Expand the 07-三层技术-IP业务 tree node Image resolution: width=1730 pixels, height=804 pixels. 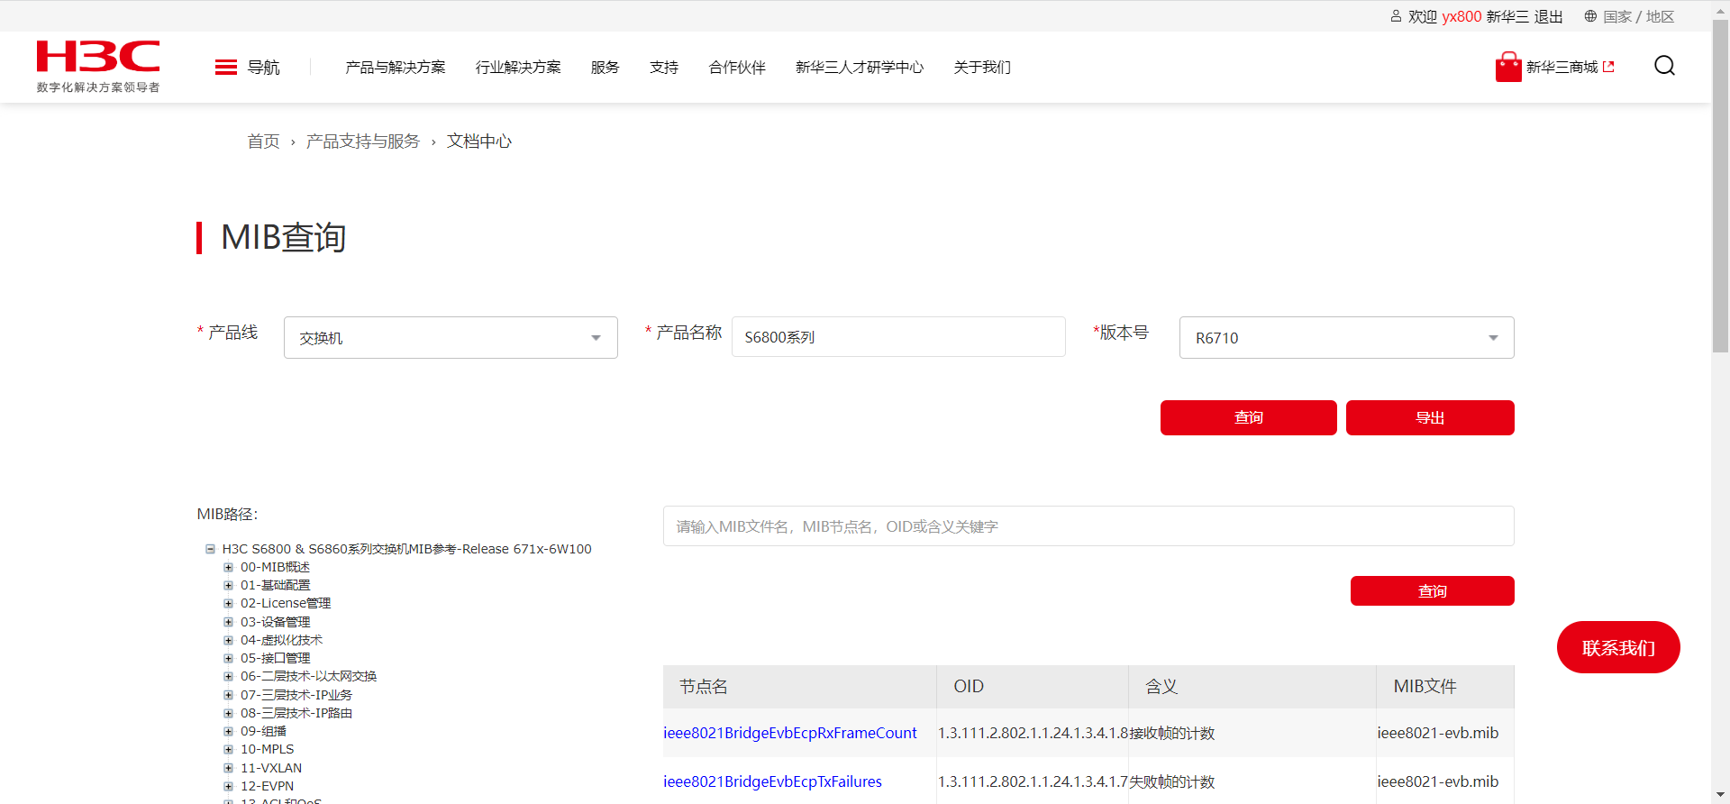(228, 695)
